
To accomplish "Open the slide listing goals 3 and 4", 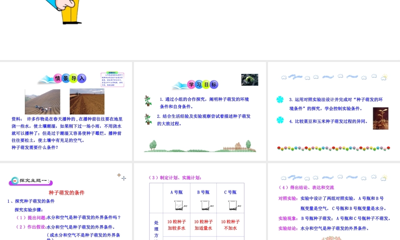I will click(x=334, y=111).
